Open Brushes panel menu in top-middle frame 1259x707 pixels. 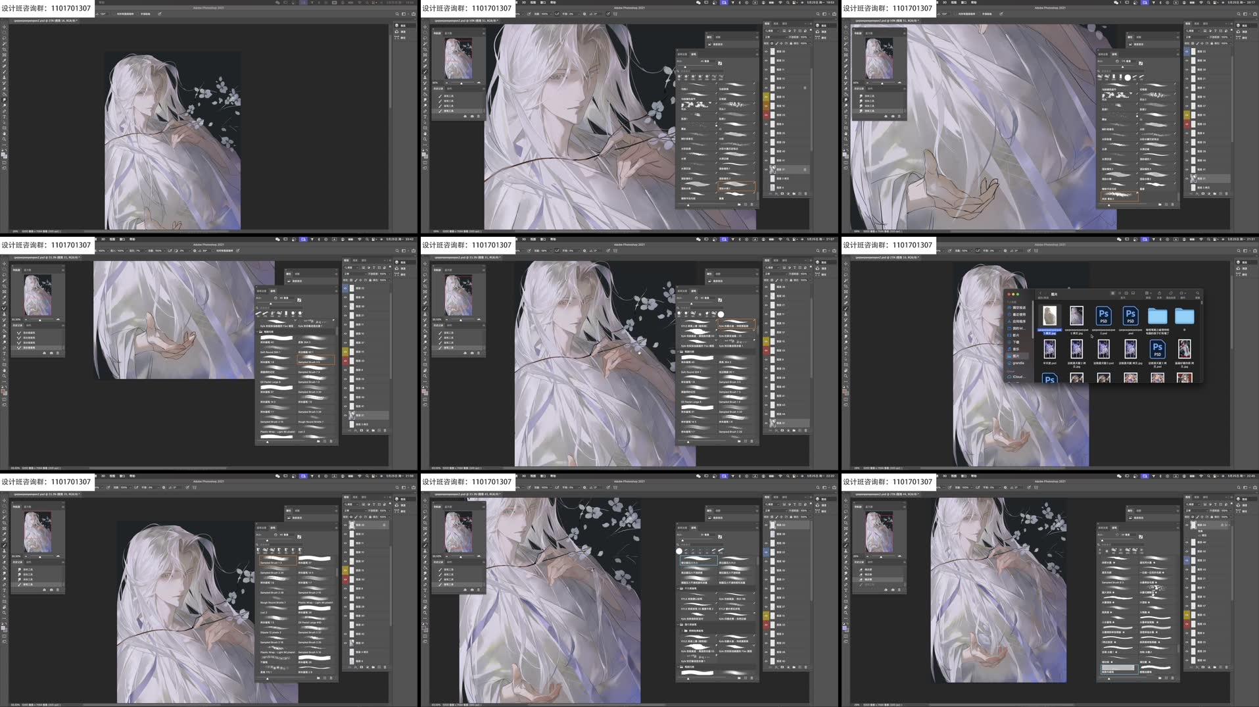click(x=757, y=54)
